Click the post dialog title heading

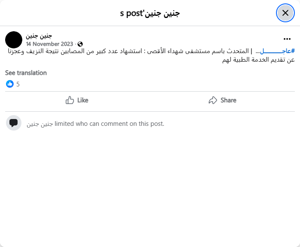tap(150, 13)
